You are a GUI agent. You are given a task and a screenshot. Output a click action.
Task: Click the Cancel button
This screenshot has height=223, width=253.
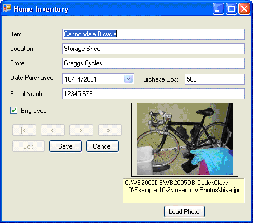102,146
